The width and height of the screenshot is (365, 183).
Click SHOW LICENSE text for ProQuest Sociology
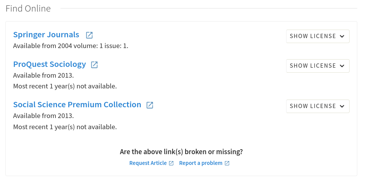tap(313, 66)
